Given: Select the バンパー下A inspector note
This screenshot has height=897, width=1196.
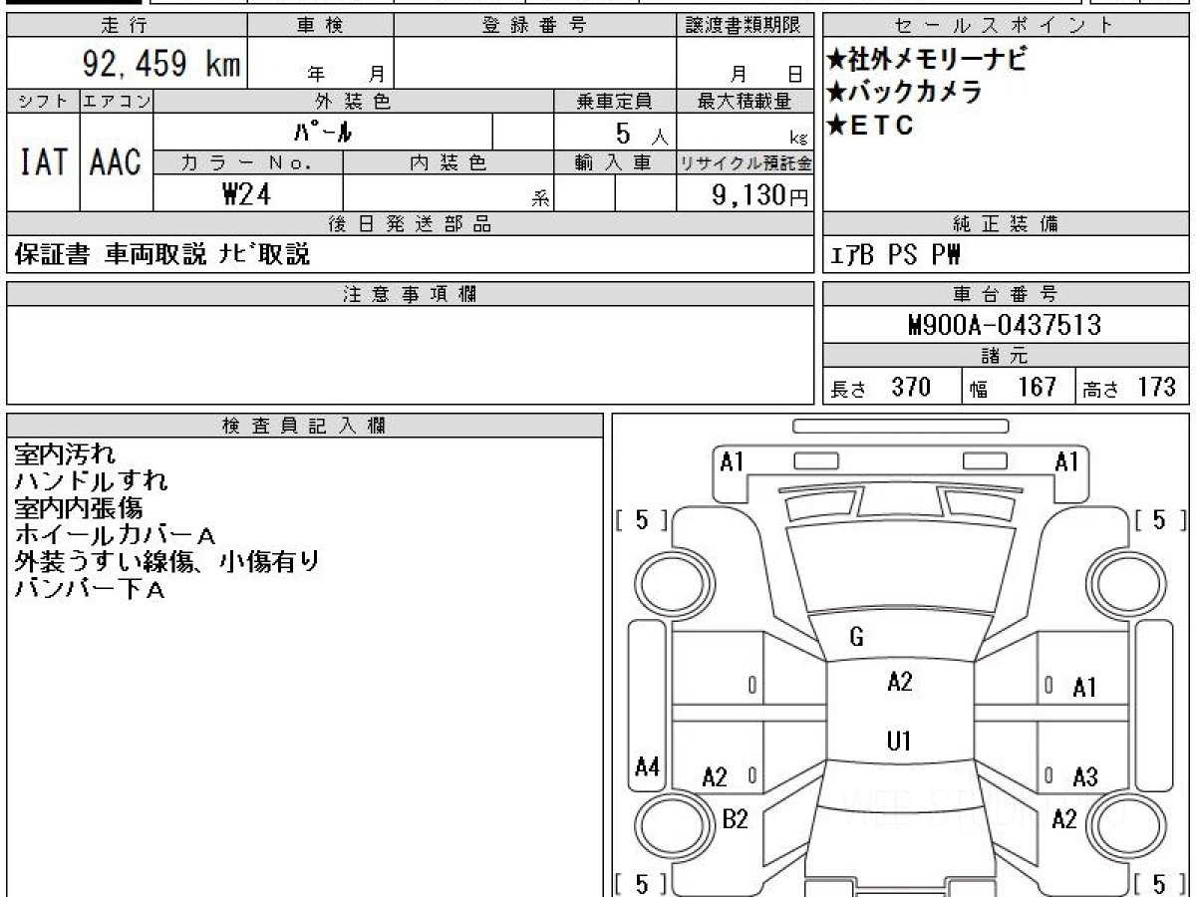Looking at the screenshot, I should [90, 590].
